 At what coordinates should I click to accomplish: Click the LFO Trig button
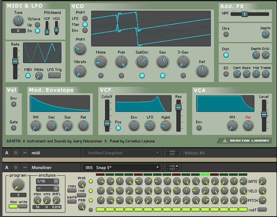pos(54,75)
